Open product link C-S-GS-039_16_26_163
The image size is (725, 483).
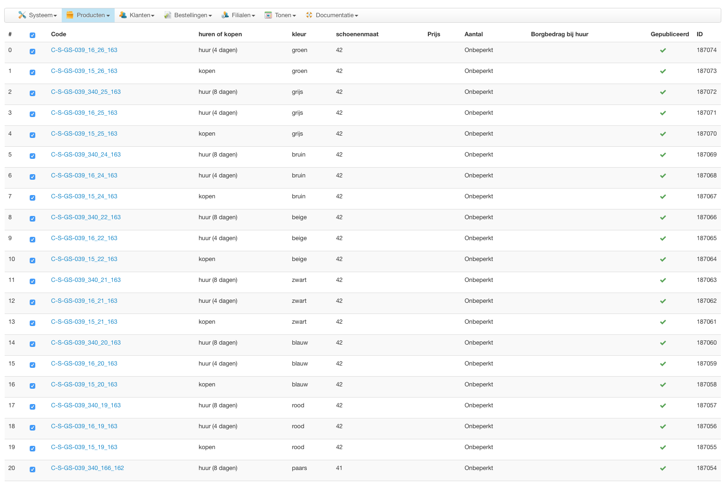pos(84,50)
